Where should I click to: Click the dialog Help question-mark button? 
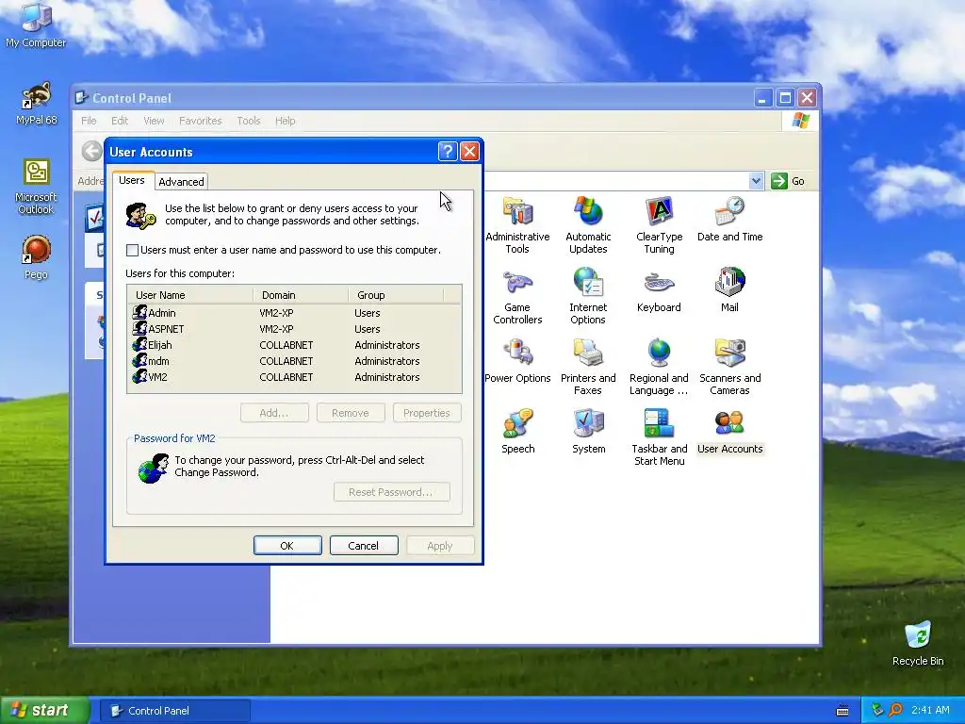click(448, 152)
